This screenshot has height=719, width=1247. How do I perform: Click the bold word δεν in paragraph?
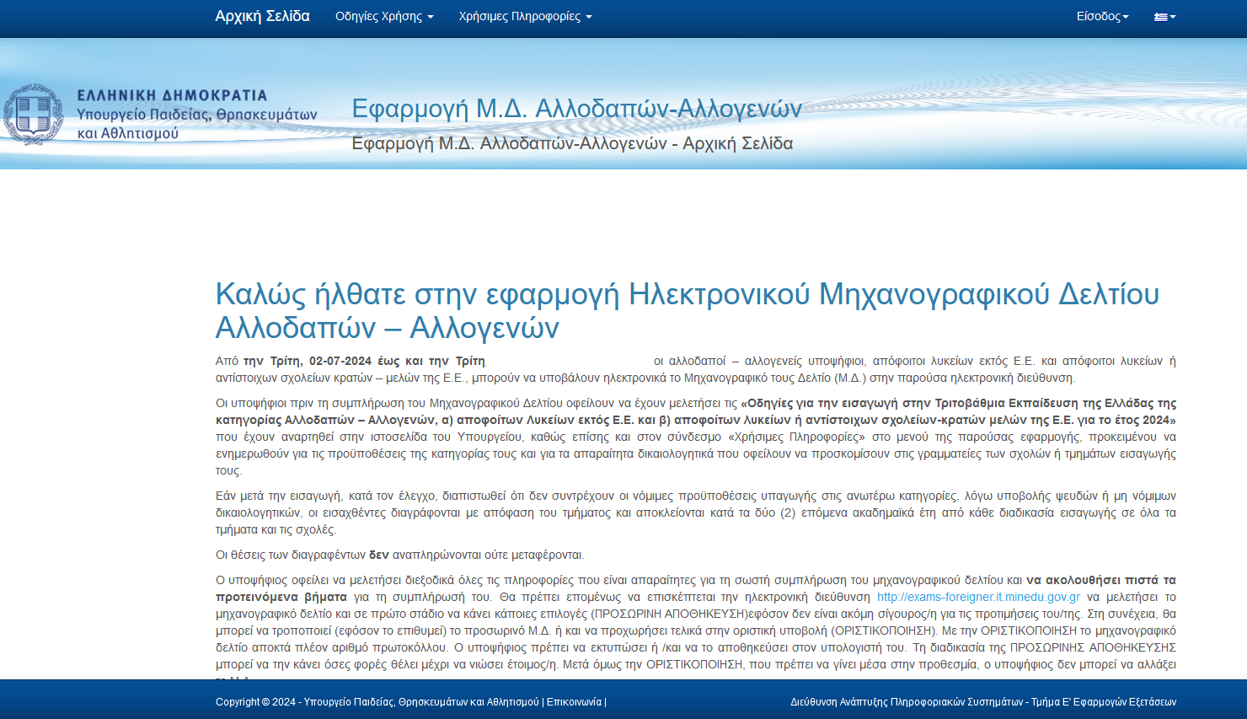click(x=378, y=555)
